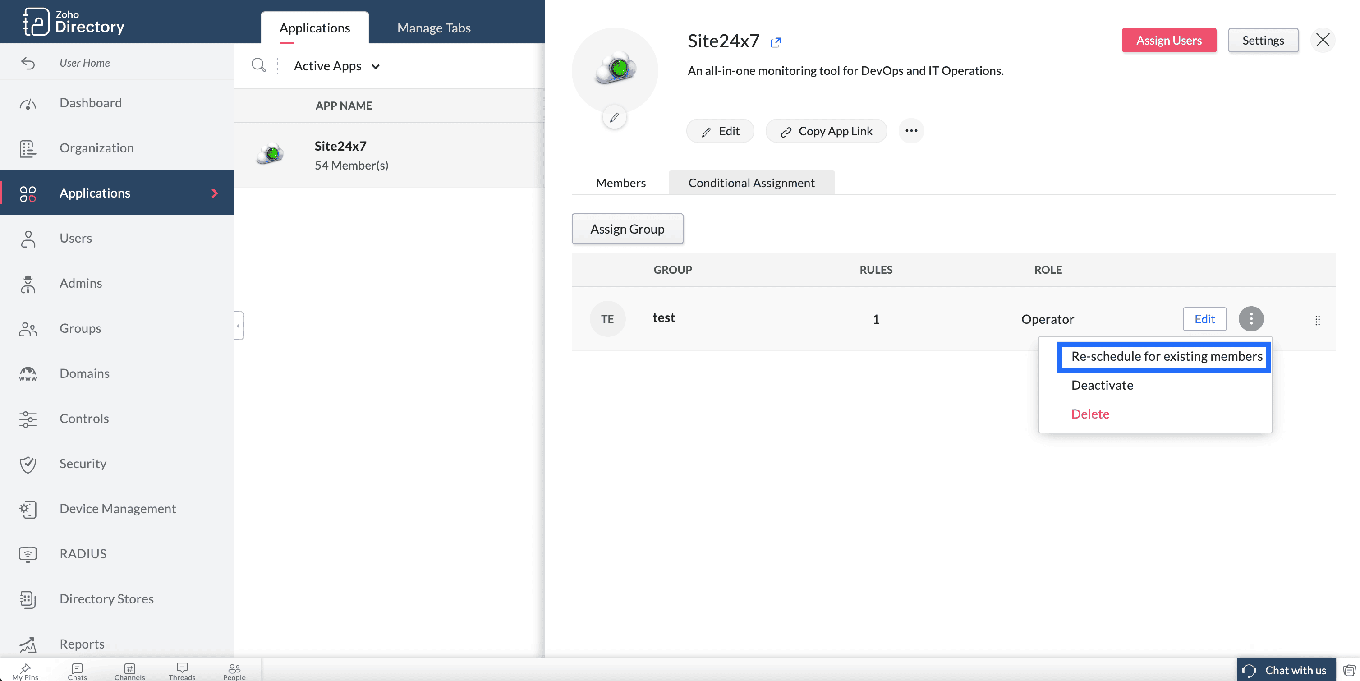The image size is (1360, 681).
Task: Select the Conditional Assignment tab
Action: click(751, 183)
